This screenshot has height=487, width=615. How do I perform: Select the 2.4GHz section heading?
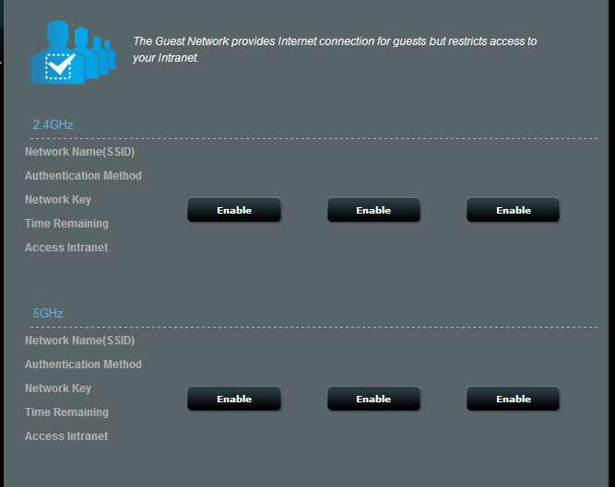coord(53,124)
